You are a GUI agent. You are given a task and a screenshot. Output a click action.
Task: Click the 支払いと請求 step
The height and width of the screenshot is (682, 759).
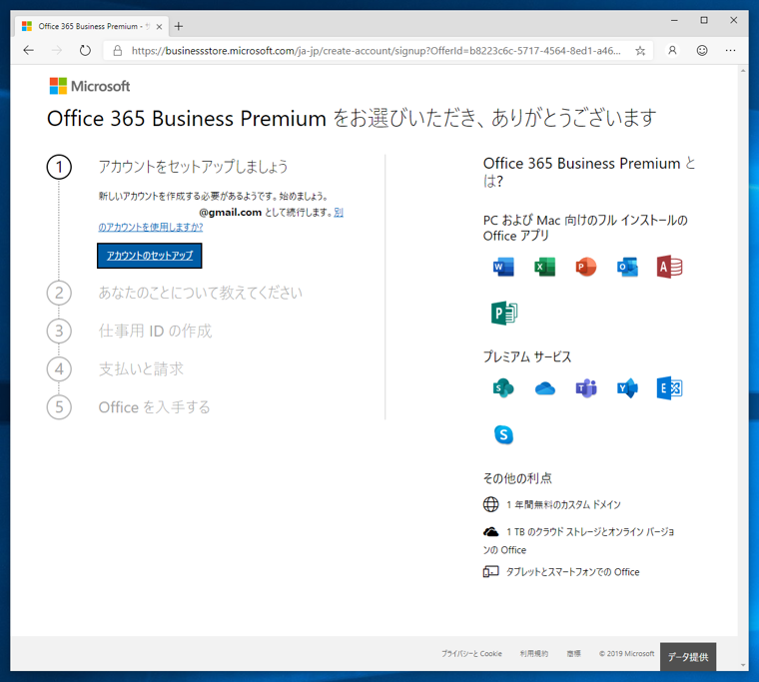click(x=142, y=368)
